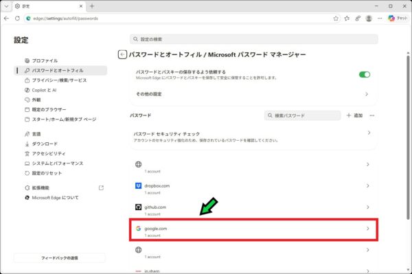This screenshot has height=274, width=412.
Task: Click the 設定の検索 search field
Action: (254, 39)
